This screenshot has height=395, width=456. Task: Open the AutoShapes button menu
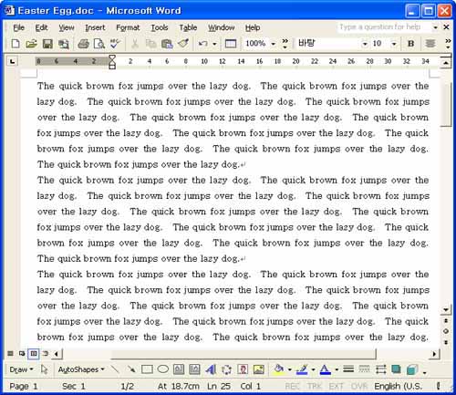tap(81, 369)
